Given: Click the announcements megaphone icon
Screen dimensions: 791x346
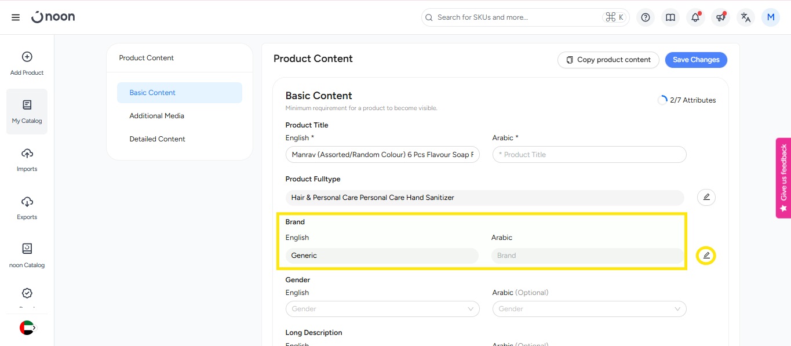Looking at the screenshot, I should click(x=720, y=17).
